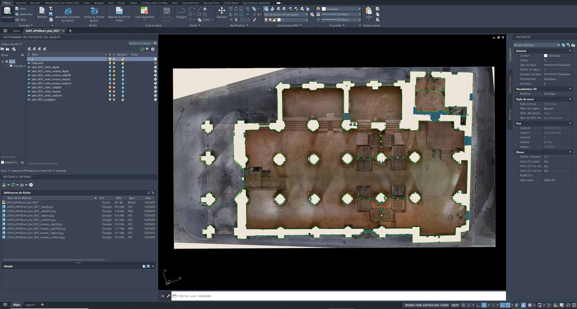Open layer manager settings gear
Viewport: 577px width, 309px height.
[153, 49]
